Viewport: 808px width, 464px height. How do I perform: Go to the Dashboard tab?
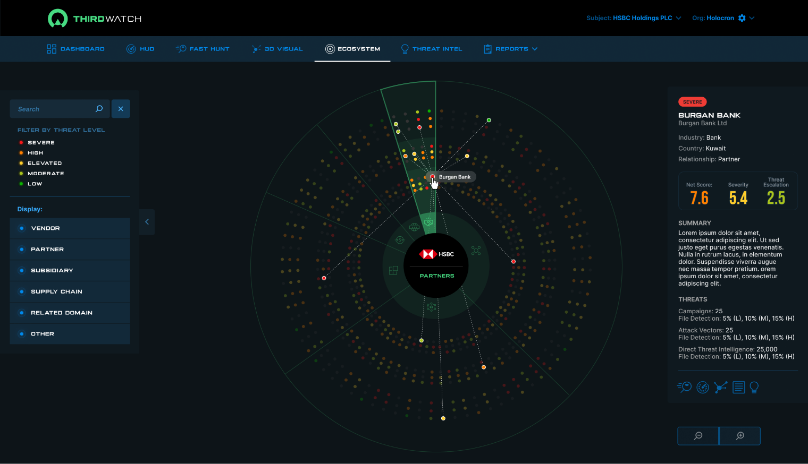[75, 49]
